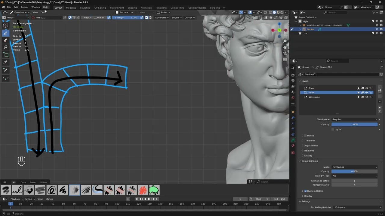Lock the Poles layer
This screenshot has height=216, width=385.
click(371, 92)
